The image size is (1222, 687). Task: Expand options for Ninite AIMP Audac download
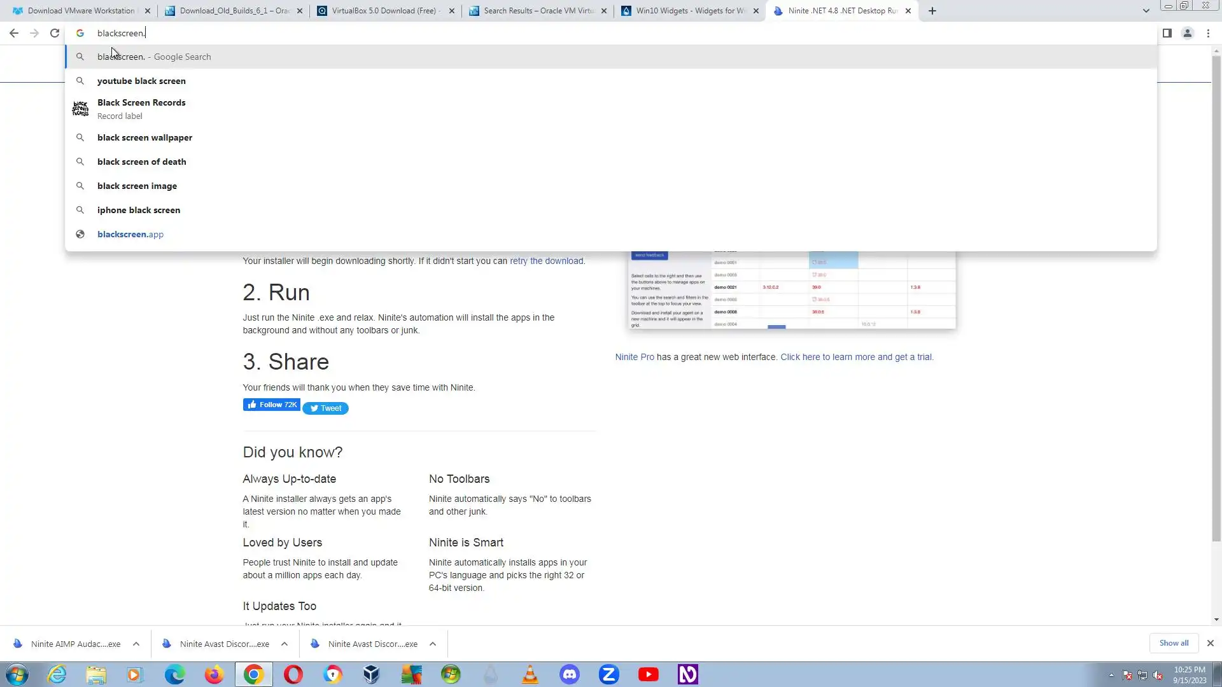[x=136, y=644]
